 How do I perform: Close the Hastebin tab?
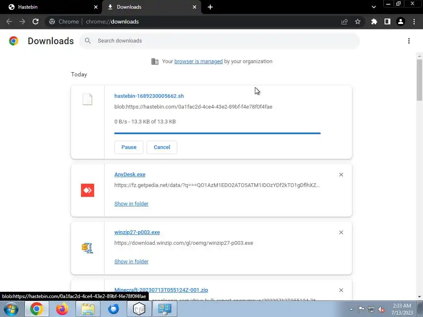pyautogui.click(x=96, y=7)
